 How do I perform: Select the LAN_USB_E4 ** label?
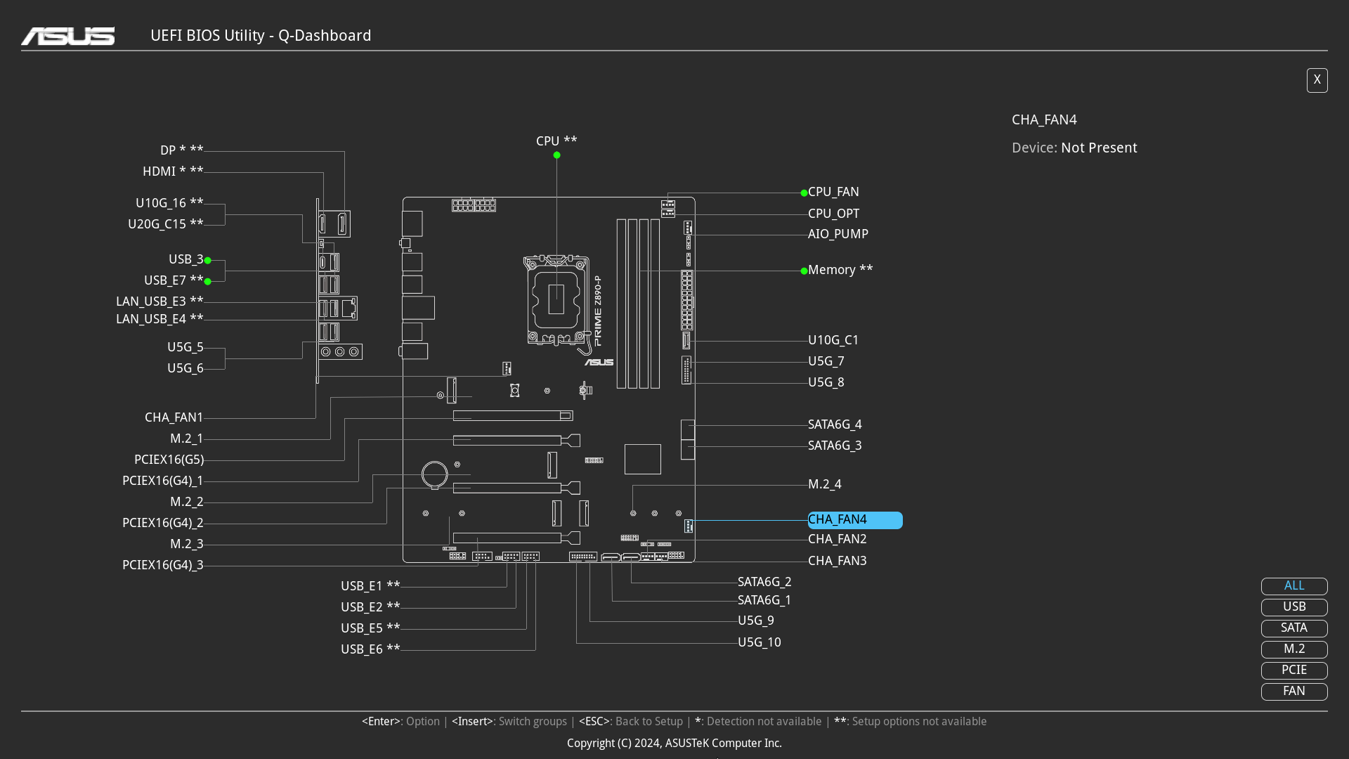click(159, 319)
